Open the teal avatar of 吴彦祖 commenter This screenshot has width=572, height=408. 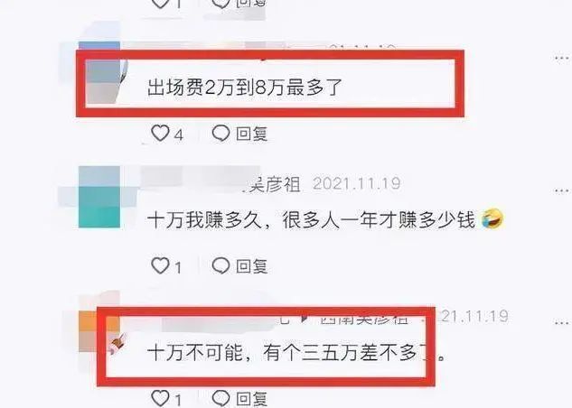[x=99, y=197]
